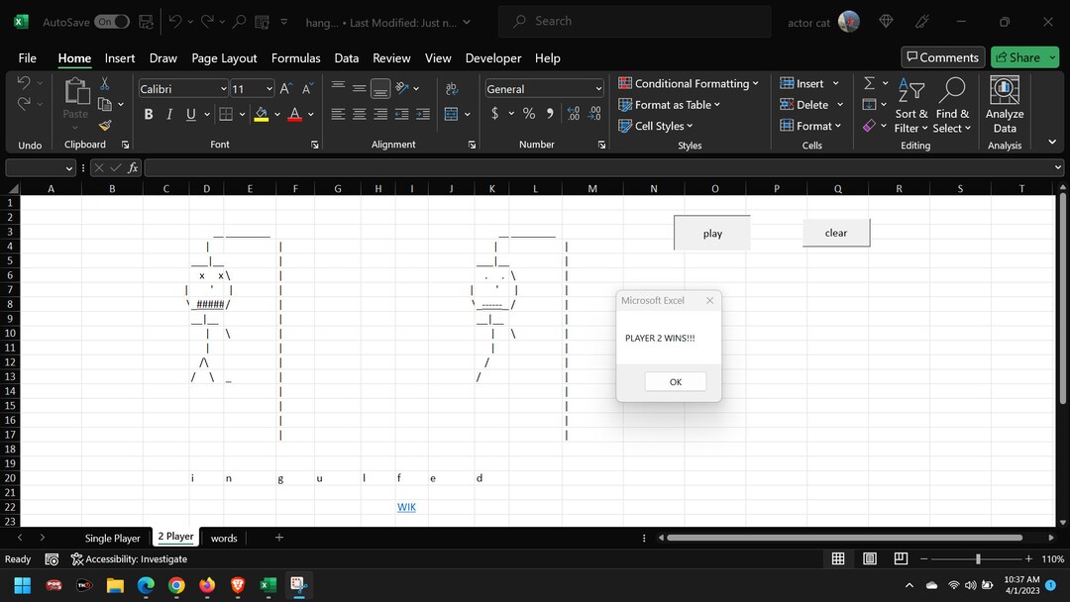The image size is (1070, 602).
Task: Open the Formulas ribbon tab
Action: click(295, 57)
